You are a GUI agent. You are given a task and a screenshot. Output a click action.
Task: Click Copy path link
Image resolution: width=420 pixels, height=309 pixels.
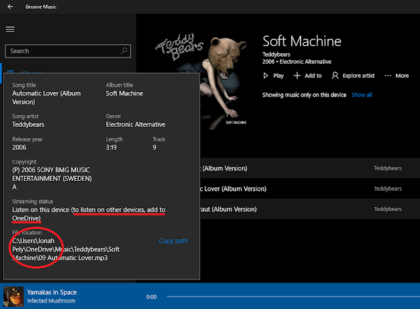tap(173, 241)
